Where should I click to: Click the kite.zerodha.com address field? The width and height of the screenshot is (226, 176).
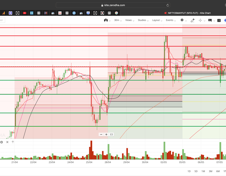click(113, 5)
